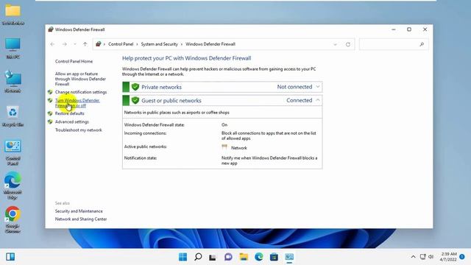Launch Microsoft Edge from the taskbar
This screenshot has width=471, height=265.
(259, 257)
